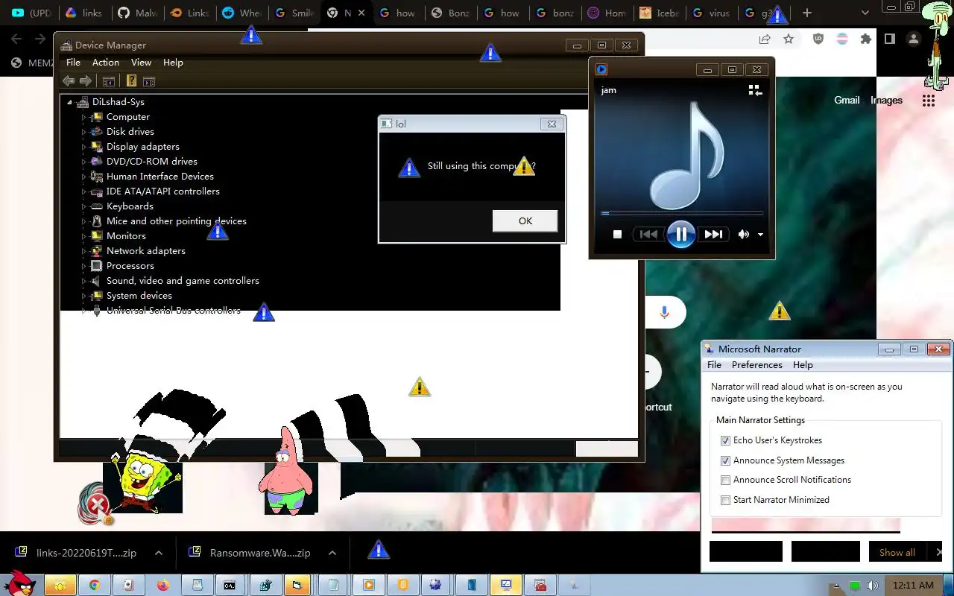954x596 pixels.
Task: Open Device Manager Help menu
Action: (x=173, y=63)
